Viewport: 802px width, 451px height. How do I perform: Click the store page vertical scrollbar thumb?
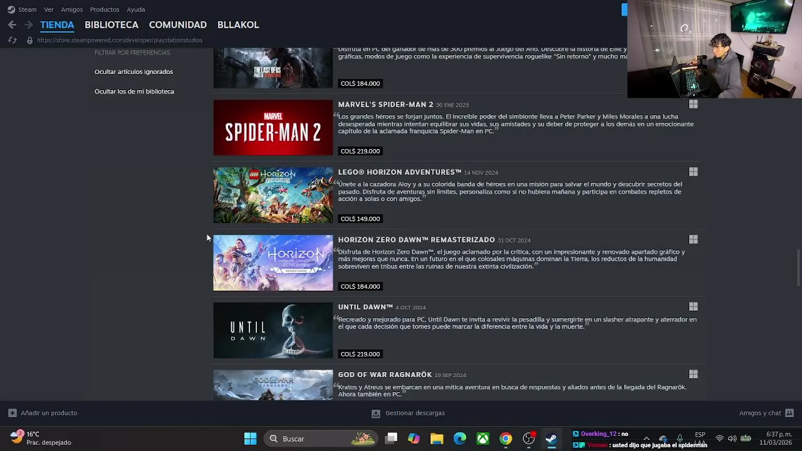click(798, 267)
